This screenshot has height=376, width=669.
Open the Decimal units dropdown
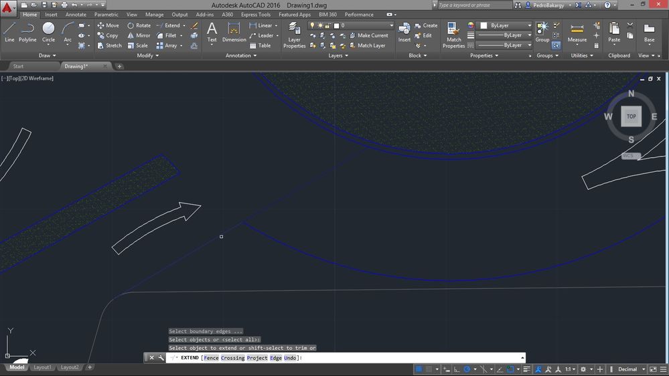point(631,369)
